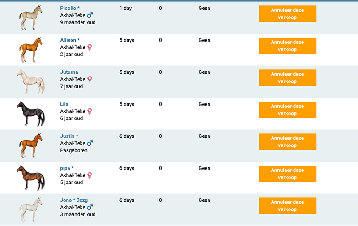This screenshot has height=226, width=358.
Task: Click the male icon in Jono's row
Action: point(90,207)
